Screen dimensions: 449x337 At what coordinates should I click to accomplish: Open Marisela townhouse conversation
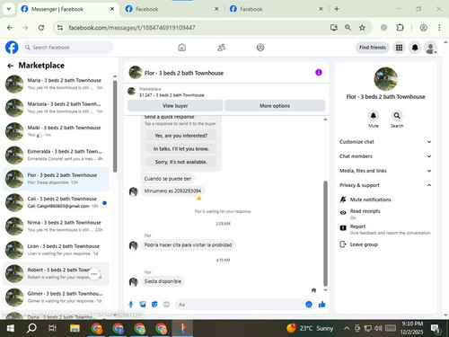(56, 108)
